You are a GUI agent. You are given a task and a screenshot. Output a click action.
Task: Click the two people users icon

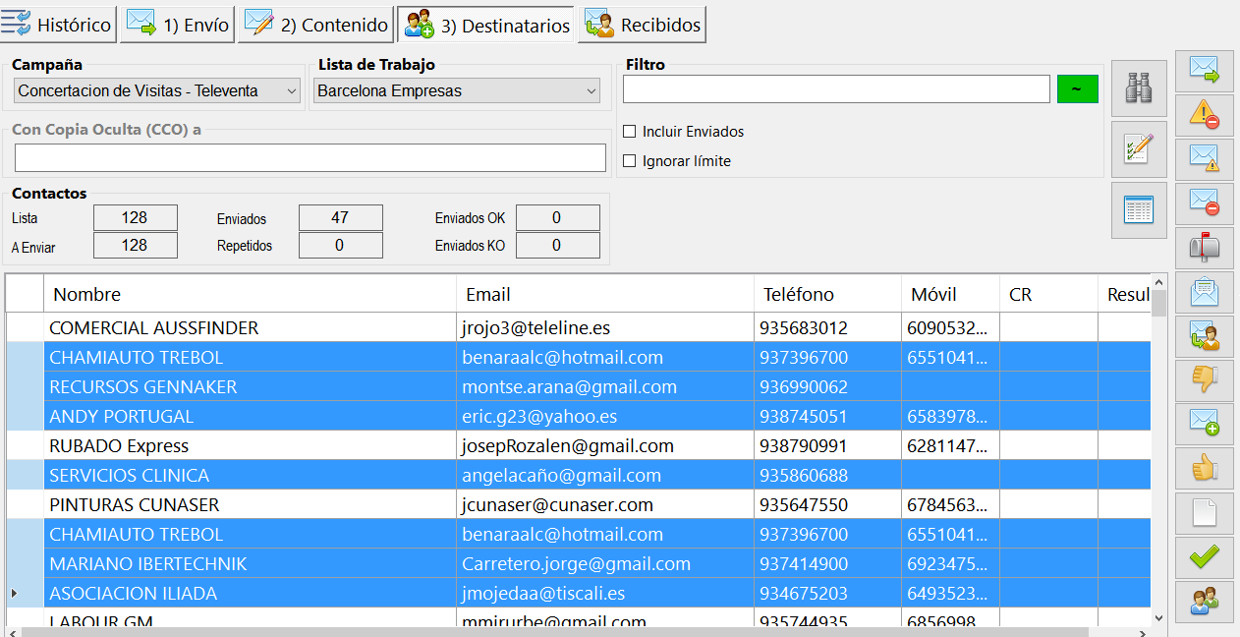(x=1205, y=601)
